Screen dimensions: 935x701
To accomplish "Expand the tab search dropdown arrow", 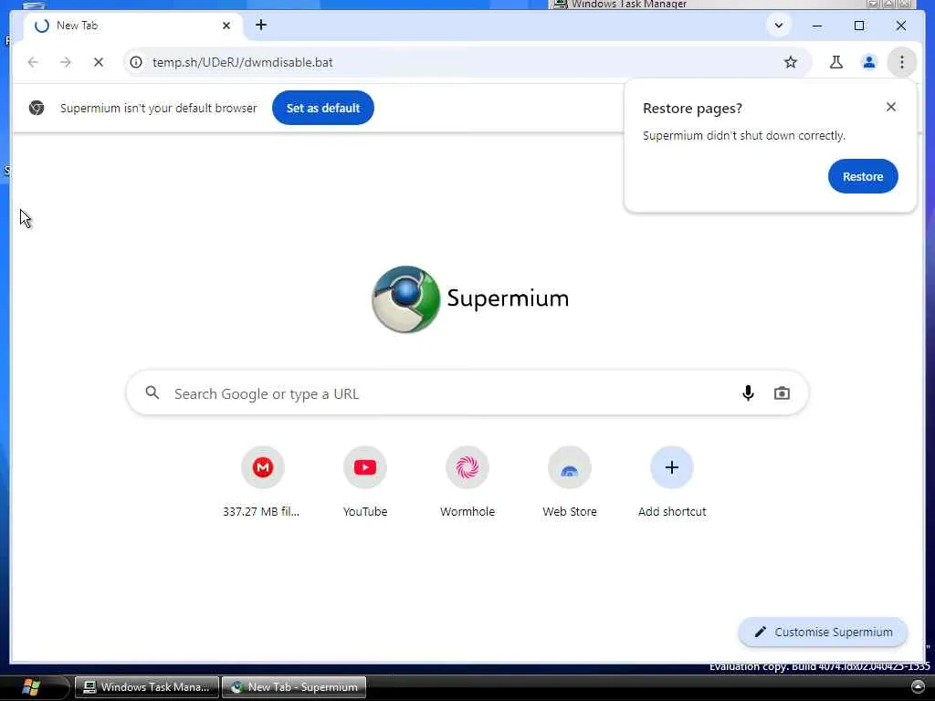I will click(x=778, y=26).
